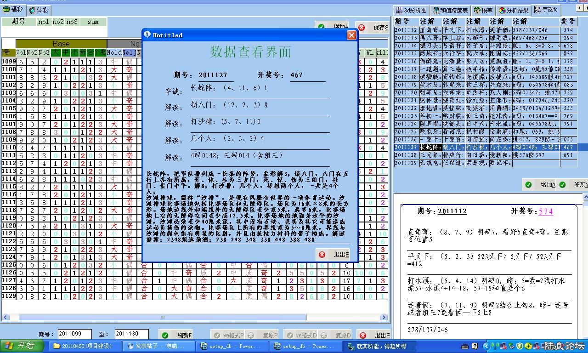Click the ending period field showing 2011130

pyautogui.click(x=131, y=335)
